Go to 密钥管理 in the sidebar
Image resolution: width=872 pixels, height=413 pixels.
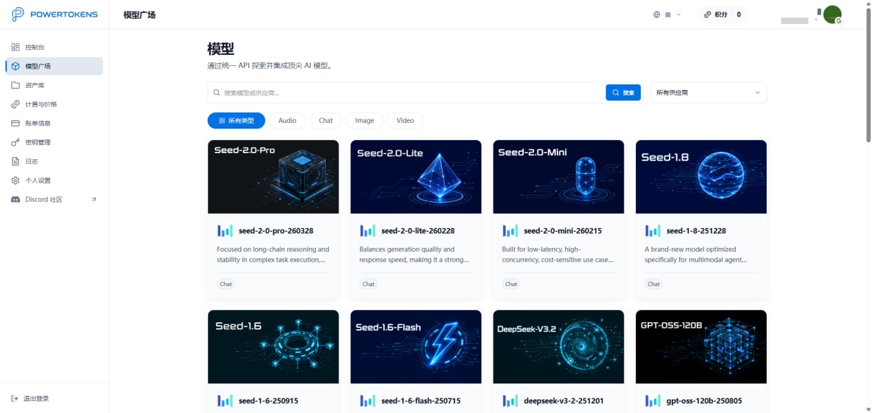(54, 142)
